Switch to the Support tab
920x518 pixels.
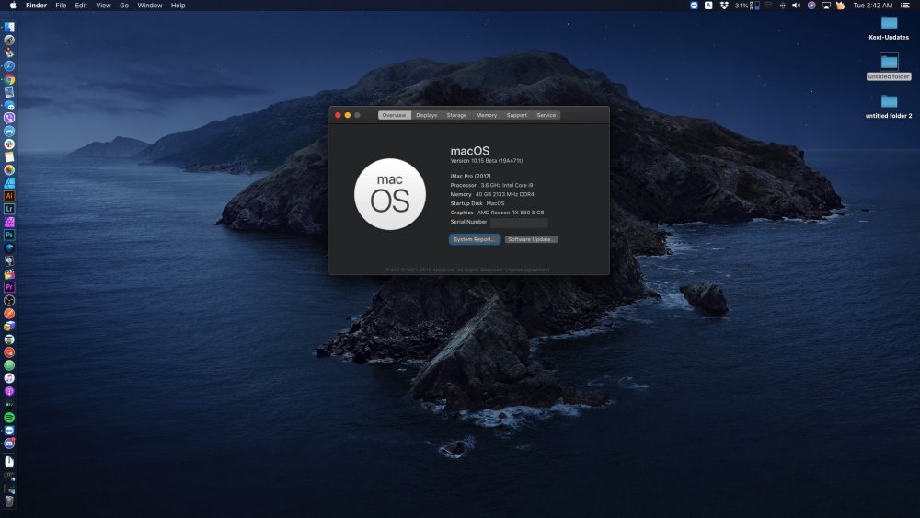click(517, 115)
